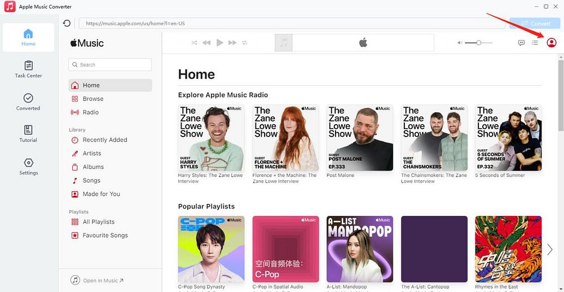
Task: Expand next Popular Playlists with right chevron
Action: pos(549,249)
